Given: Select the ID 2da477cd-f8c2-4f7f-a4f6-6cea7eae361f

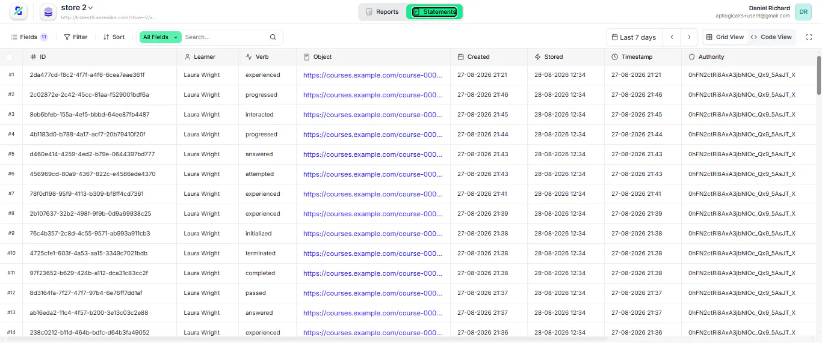Looking at the screenshot, I should 87,75.
